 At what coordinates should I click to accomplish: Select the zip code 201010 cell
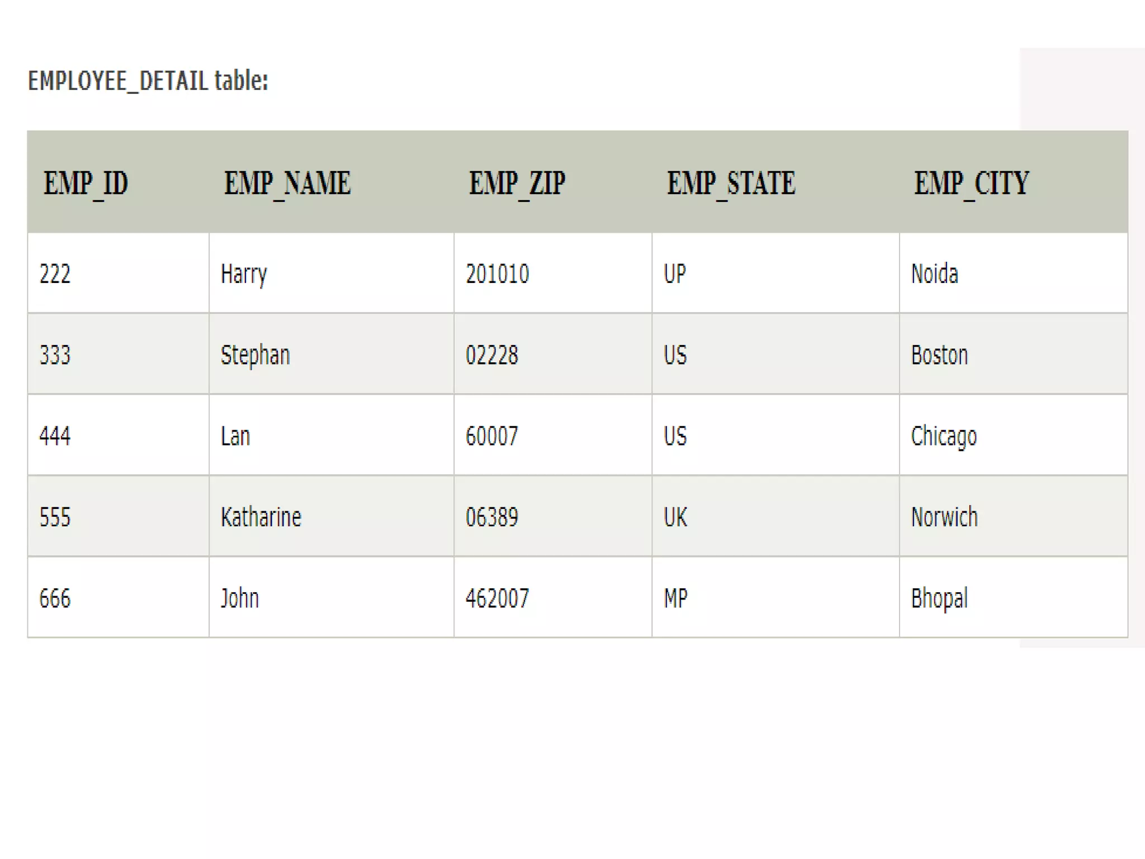click(553, 273)
